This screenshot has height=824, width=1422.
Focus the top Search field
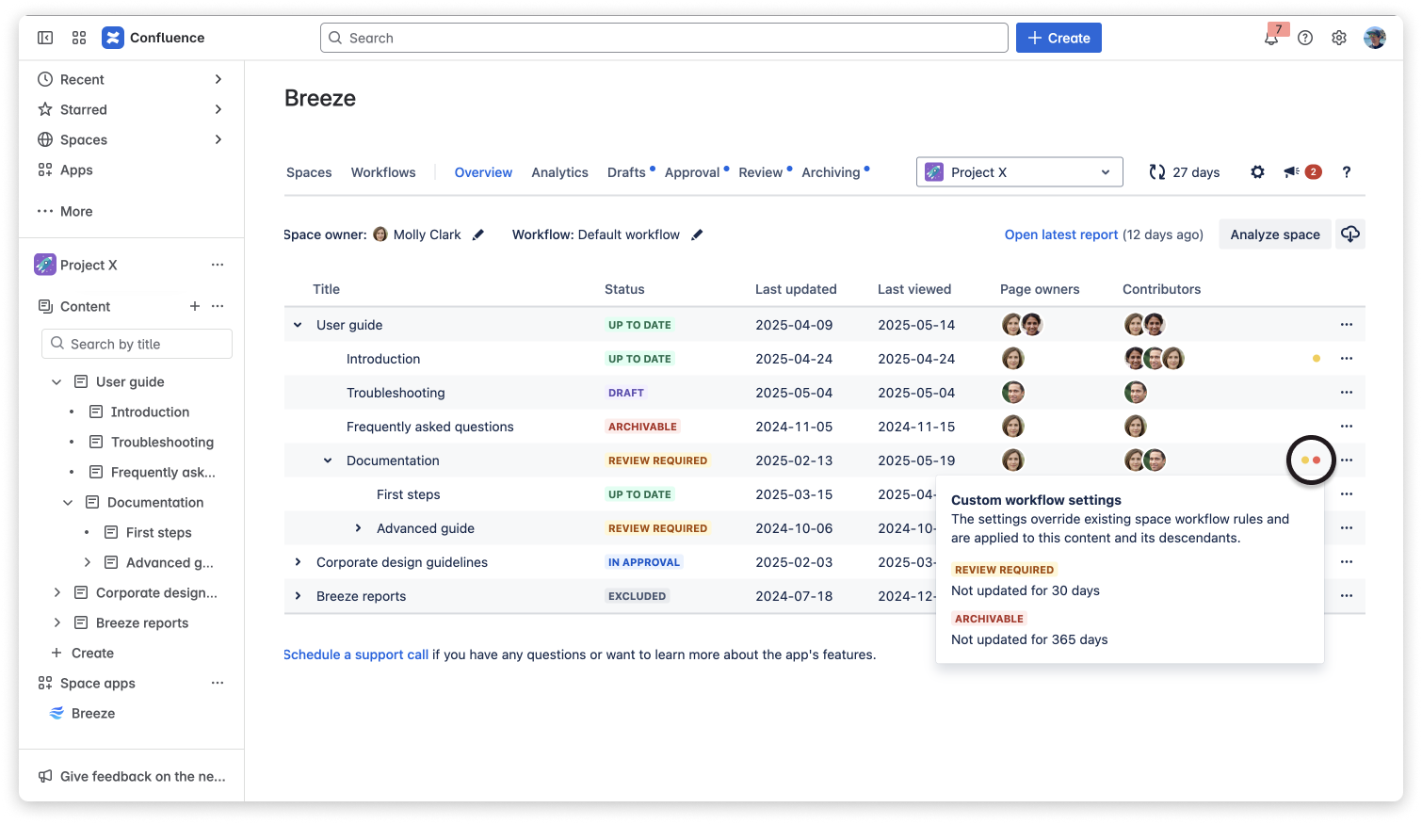(664, 38)
